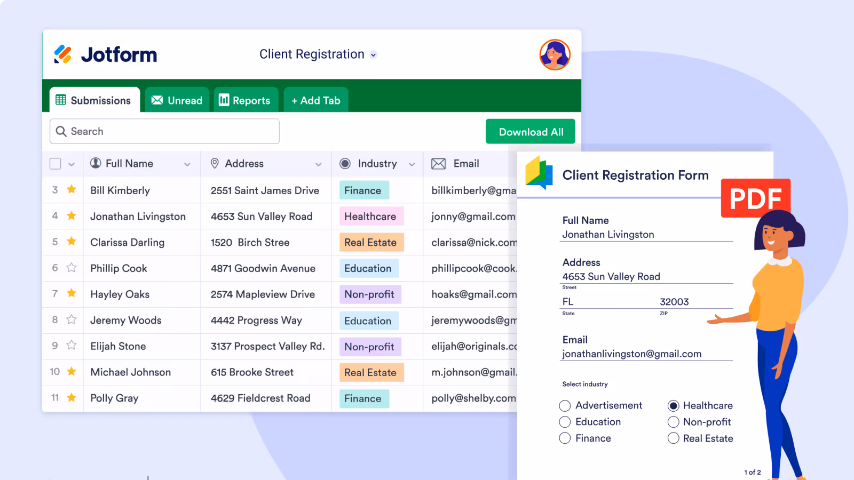The image size is (854, 480).
Task: Open the Address column dropdown arrow
Action: tap(319, 164)
